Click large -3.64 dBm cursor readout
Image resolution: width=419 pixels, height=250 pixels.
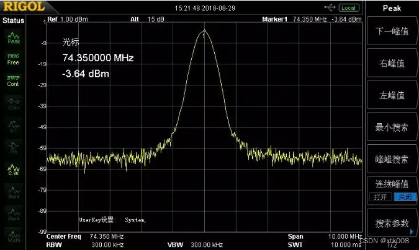click(x=86, y=73)
